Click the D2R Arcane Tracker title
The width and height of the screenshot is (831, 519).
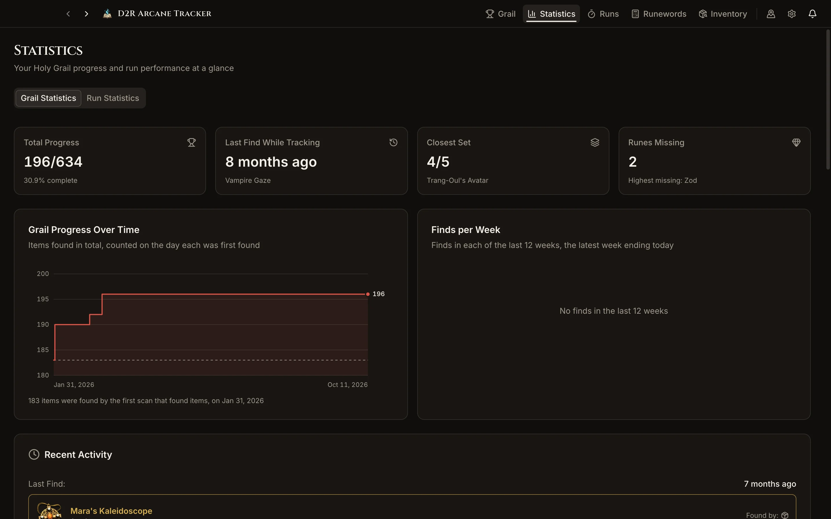click(x=164, y=14)
